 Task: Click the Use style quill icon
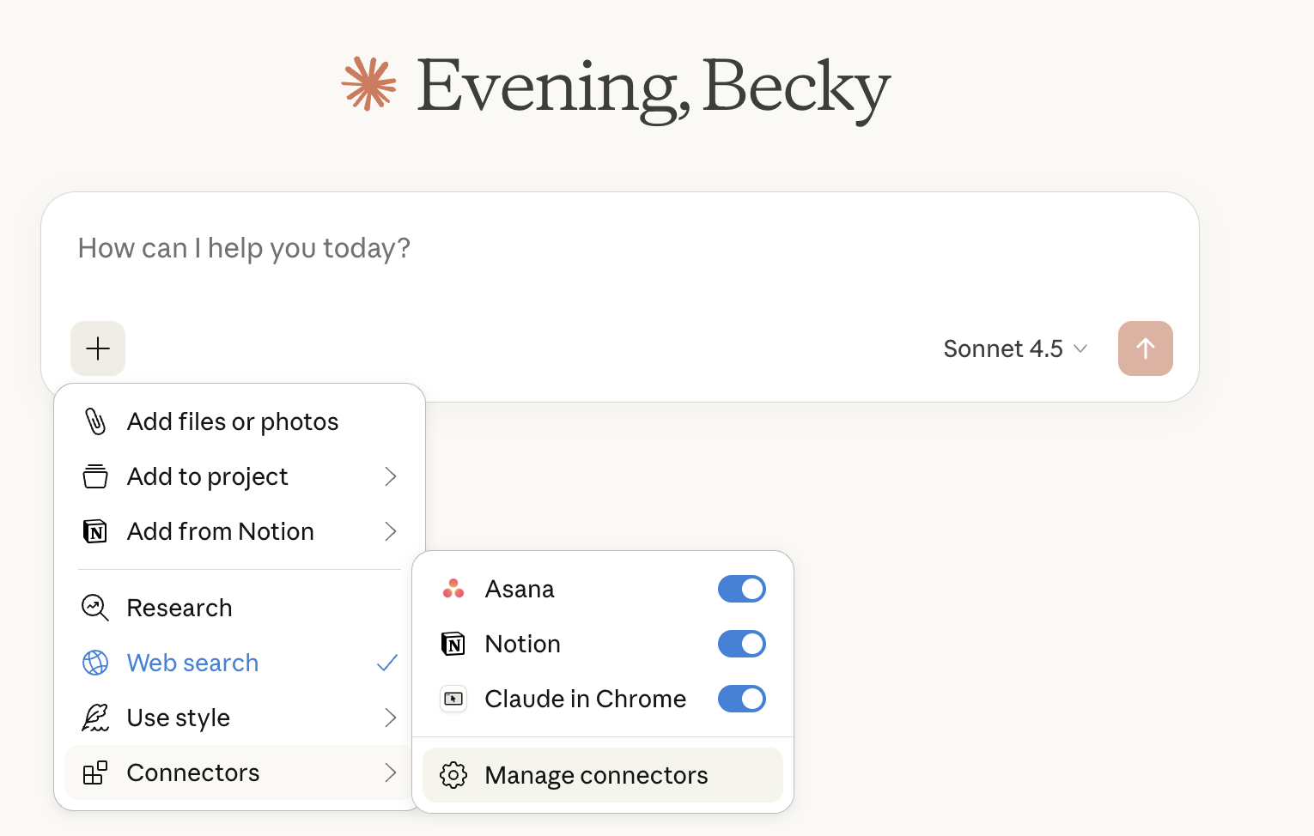click(95, 718)
